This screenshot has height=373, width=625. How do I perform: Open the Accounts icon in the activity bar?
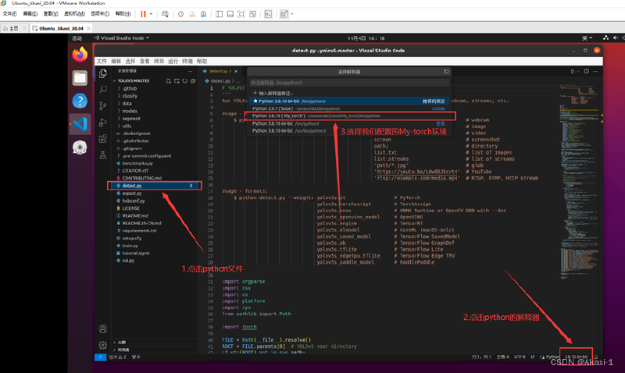[103, 329]
